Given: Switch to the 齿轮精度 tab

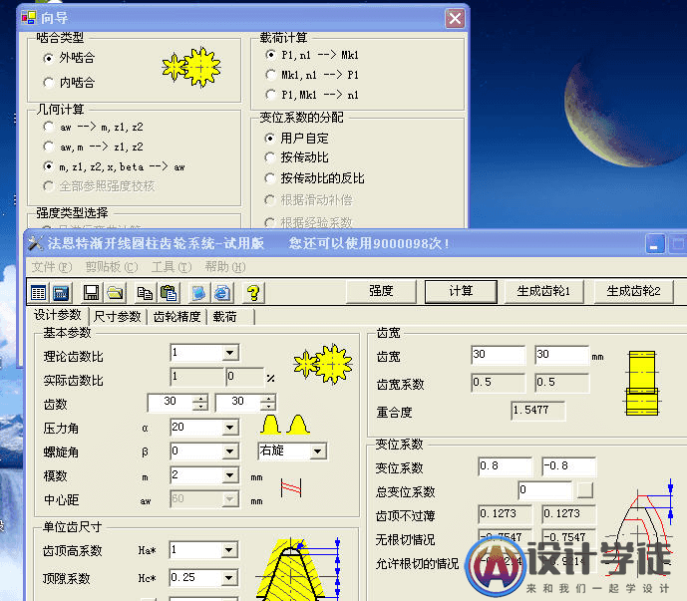Looking at the screenshot, I should (177, 316).
